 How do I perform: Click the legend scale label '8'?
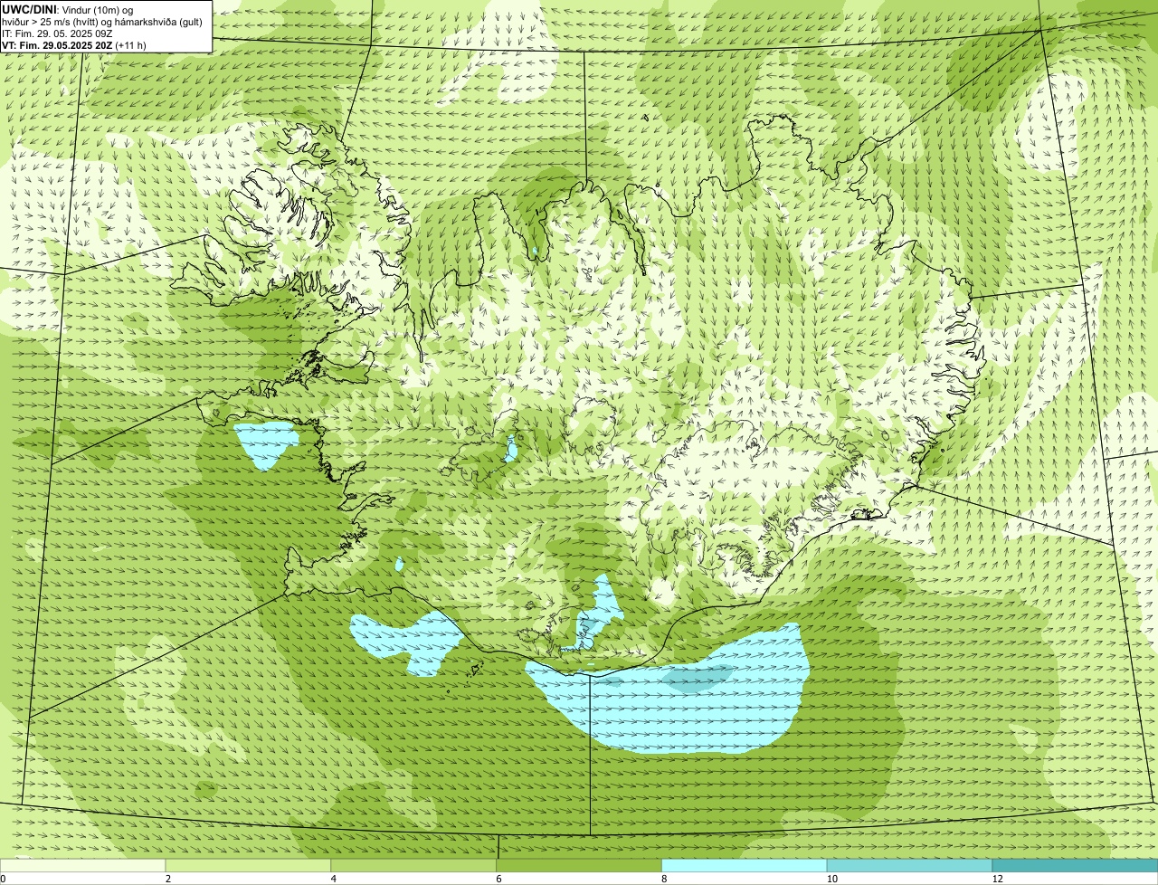[664, 879]
